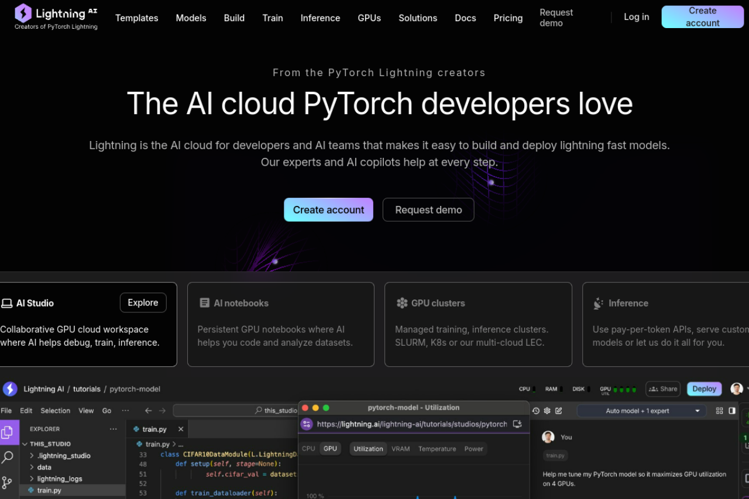The width and height of the screenshot is (749, 499).
Task: Open chat history with the clock icon
Action: pyautogui.click(x=535, y=411)
